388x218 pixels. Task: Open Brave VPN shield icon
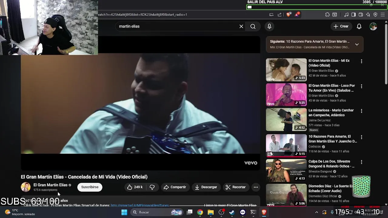pos(375,15)
